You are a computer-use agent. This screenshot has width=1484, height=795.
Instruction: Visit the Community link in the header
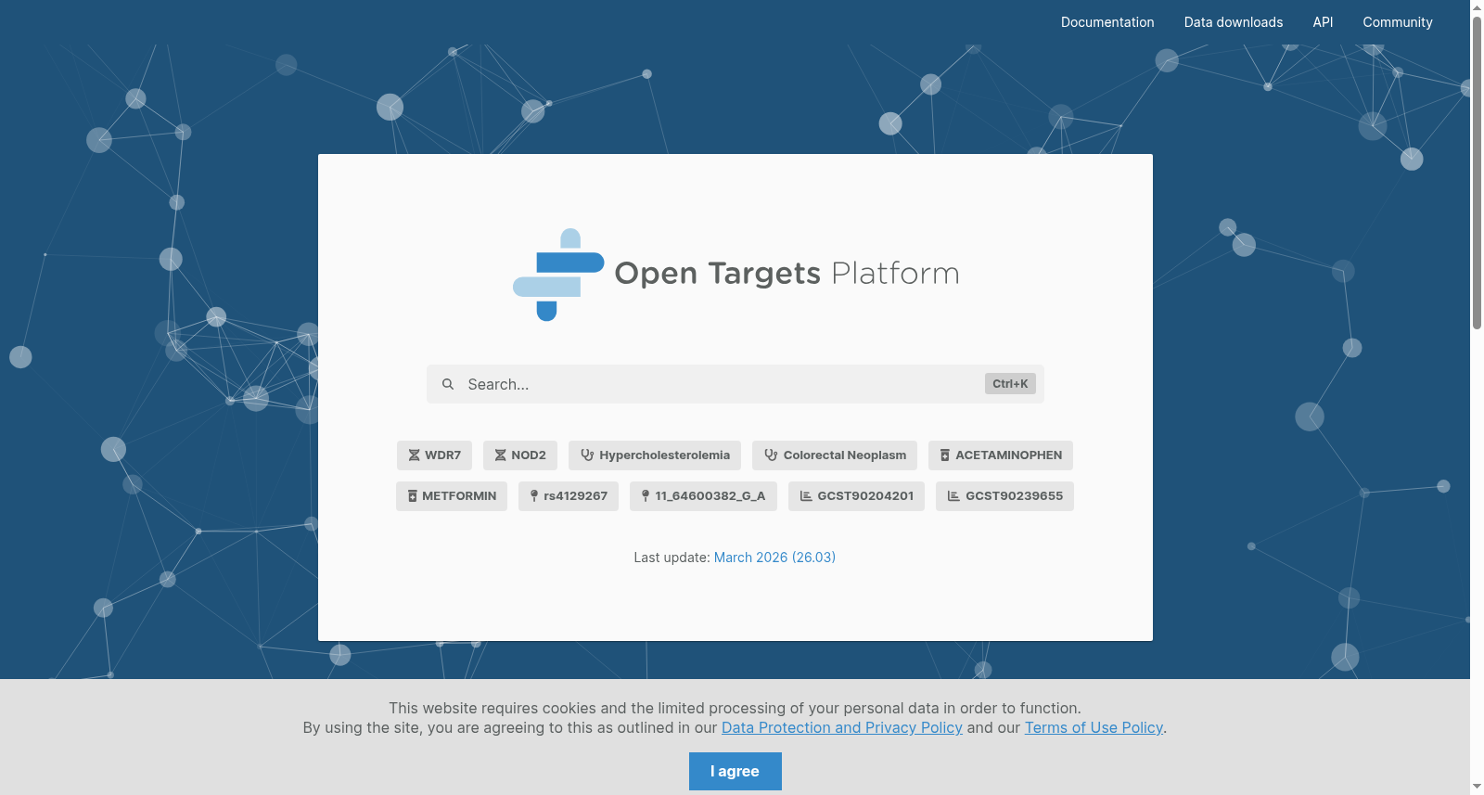(x=1398, y=22)
